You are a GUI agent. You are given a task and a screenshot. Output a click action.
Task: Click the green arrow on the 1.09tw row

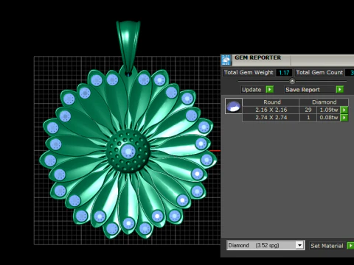coord(344,110)
